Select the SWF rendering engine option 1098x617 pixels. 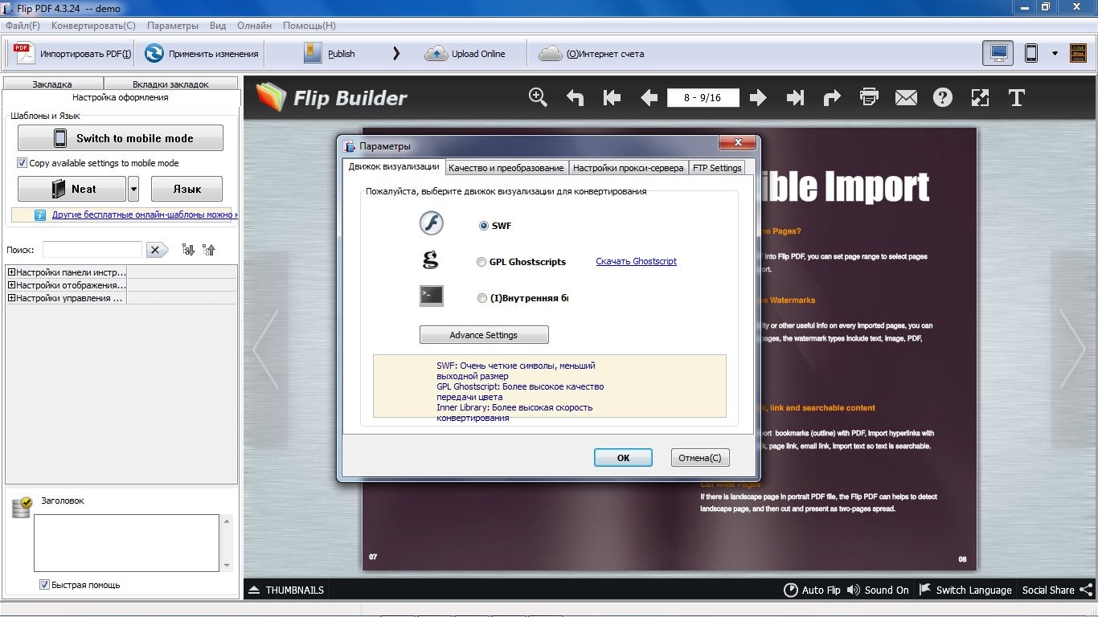pos(484,226)
